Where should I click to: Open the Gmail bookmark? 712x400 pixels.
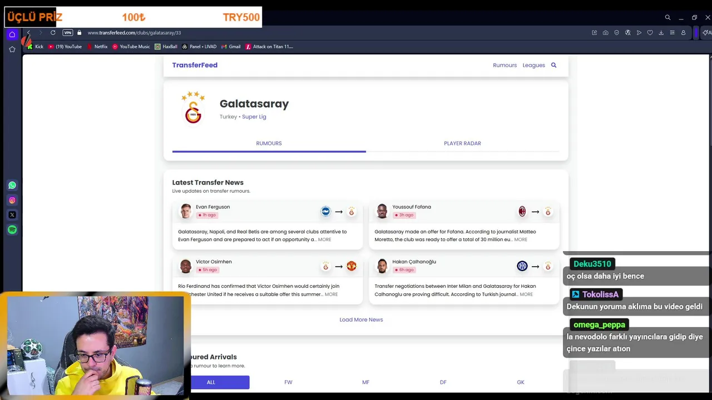click(x=231, y=47)
